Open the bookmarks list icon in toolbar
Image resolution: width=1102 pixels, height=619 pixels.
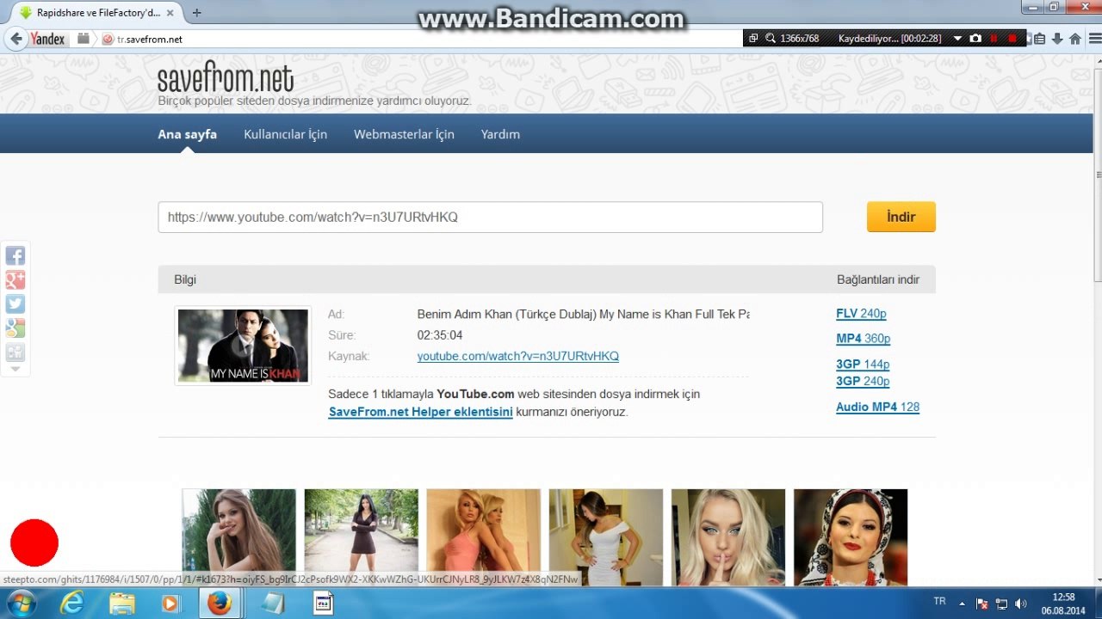[x=1039, y=39]
